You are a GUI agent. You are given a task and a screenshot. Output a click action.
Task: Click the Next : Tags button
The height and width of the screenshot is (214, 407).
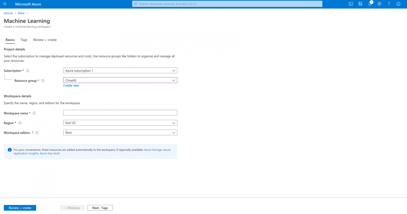click(100, 208)
